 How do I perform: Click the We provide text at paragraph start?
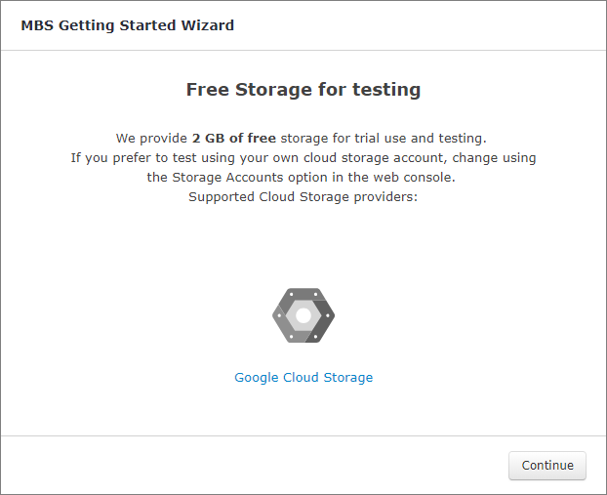tap(151, 138)
